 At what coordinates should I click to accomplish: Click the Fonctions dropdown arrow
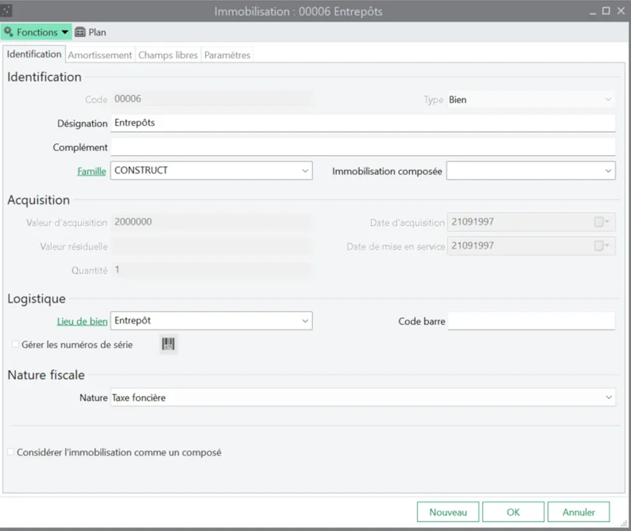coord(65,32)
